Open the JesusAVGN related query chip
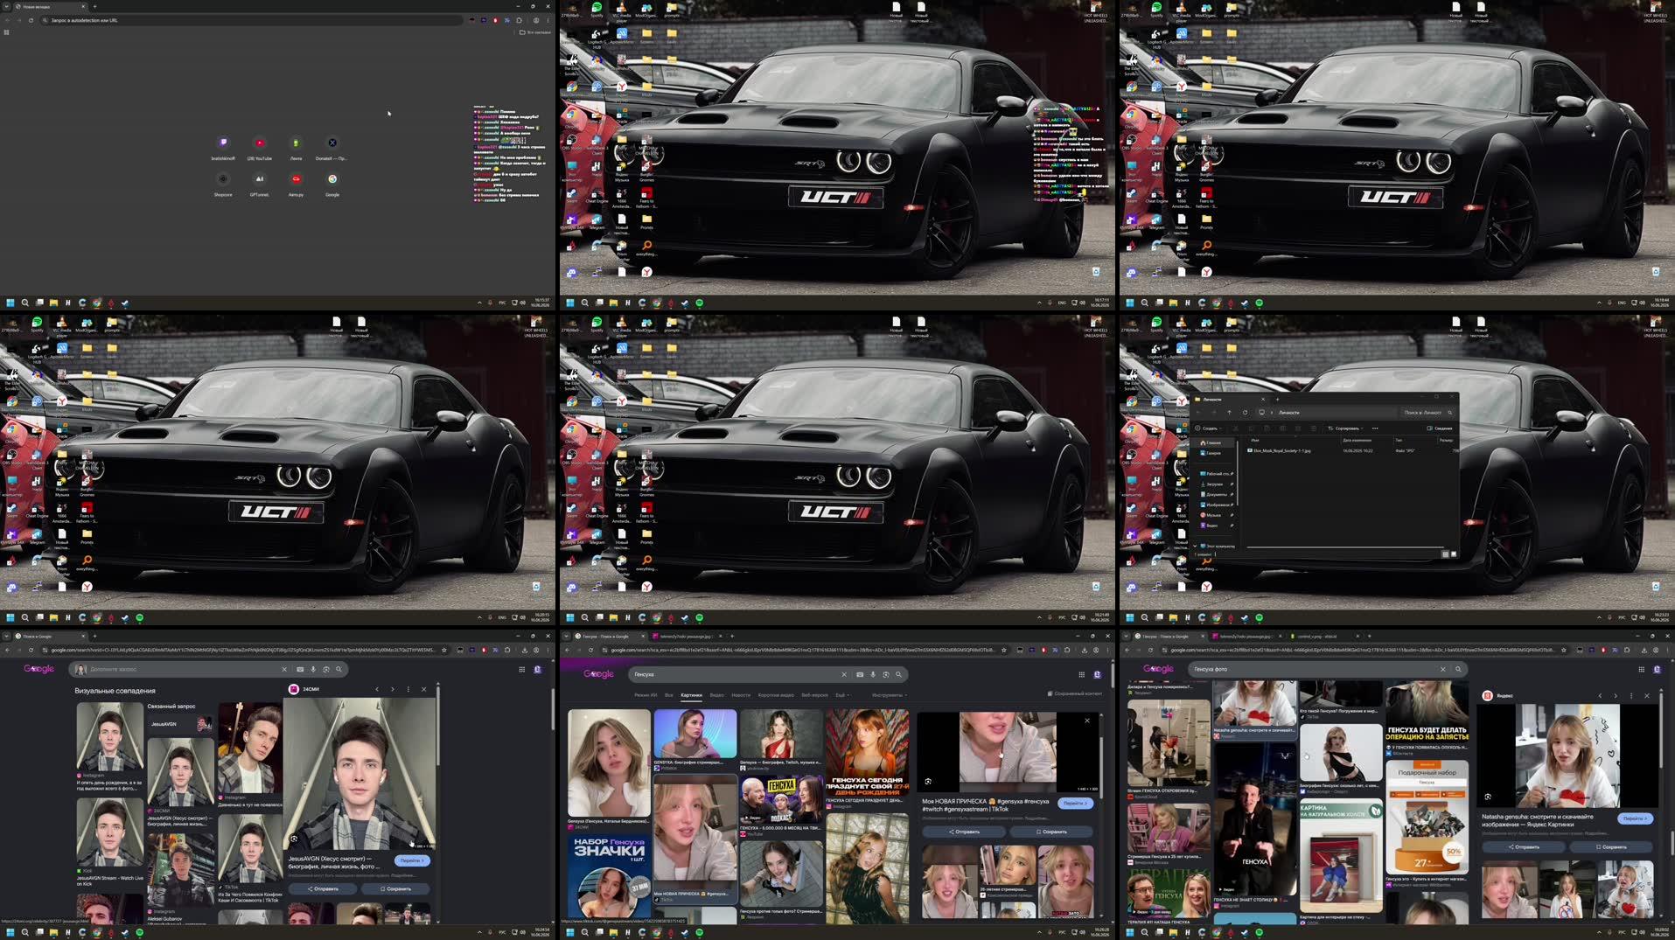 [179, 724]
